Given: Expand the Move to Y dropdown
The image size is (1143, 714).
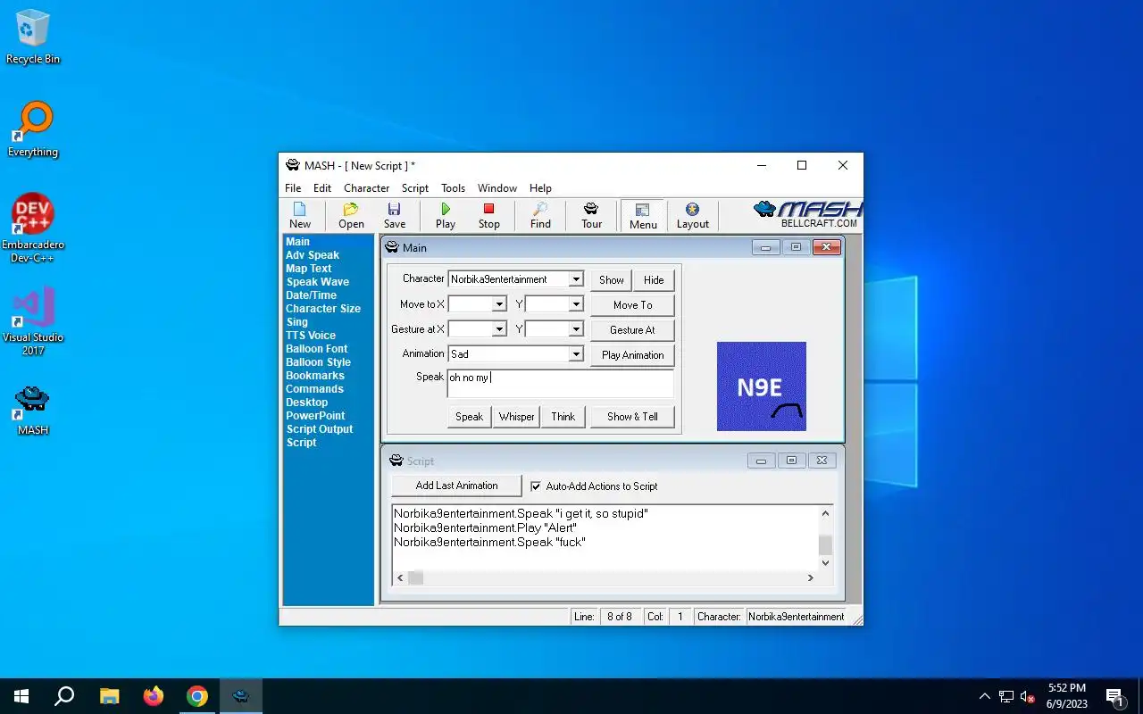Looking at the screenshot, I should (x=576, y=304).
